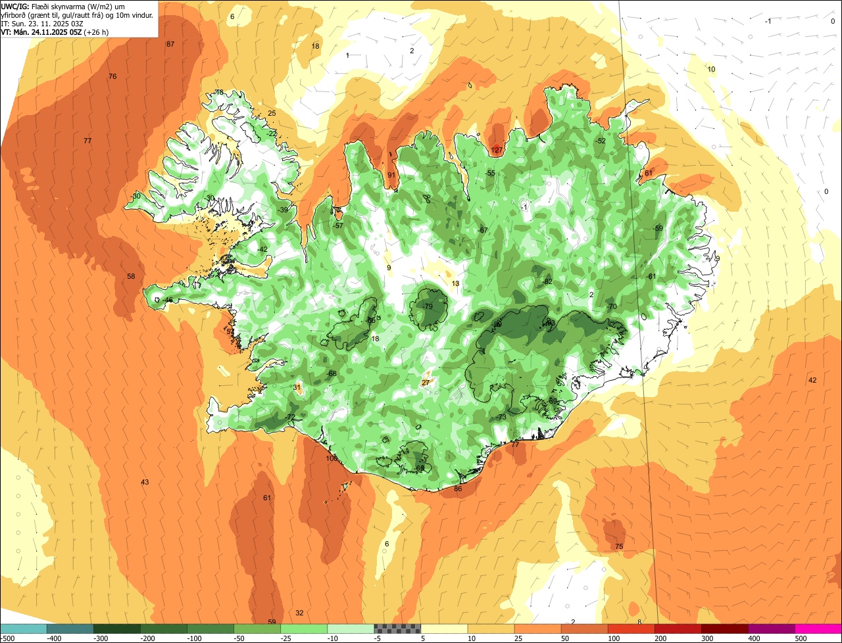Screen dimensions: 842x643
Task: Click the checkered legend segment between -5 and 5
Action: (397, 629)
